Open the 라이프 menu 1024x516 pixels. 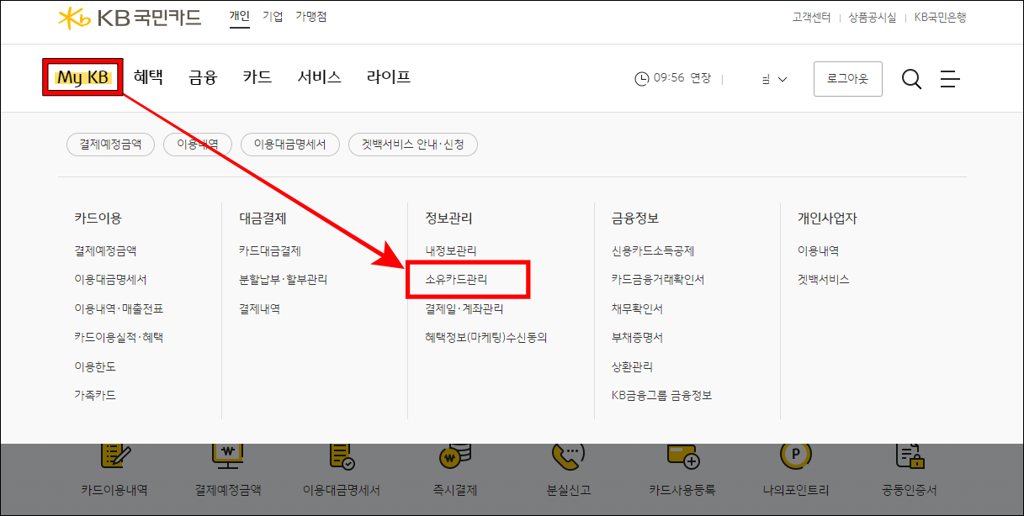pos(388,76)
